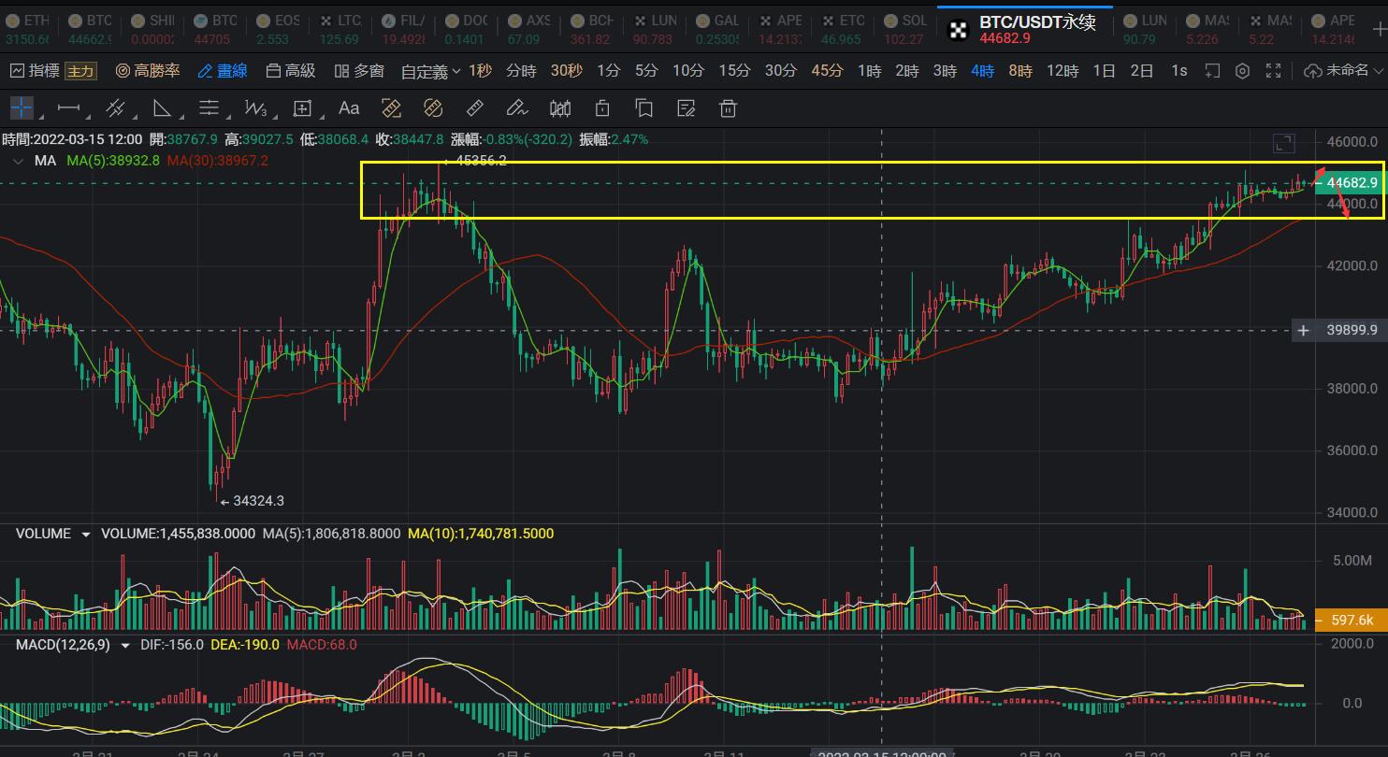Select the 1s timeframe

coord(1179,71)
